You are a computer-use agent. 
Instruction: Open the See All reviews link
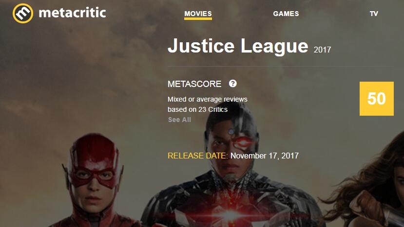180,120
